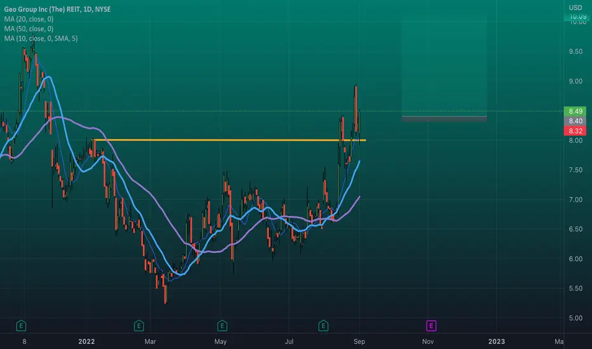592x349 pixels.
Task: Click the 9.00 price axis label
Action: tap(575, 81)
